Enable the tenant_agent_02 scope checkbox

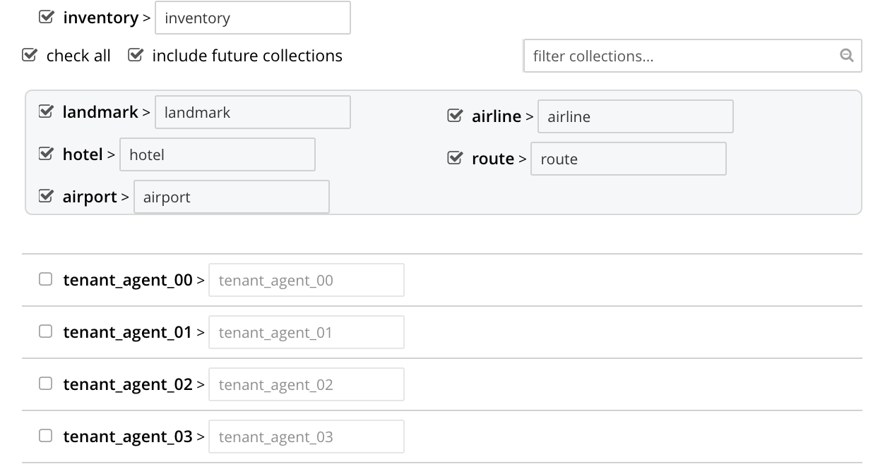point(46,384)
